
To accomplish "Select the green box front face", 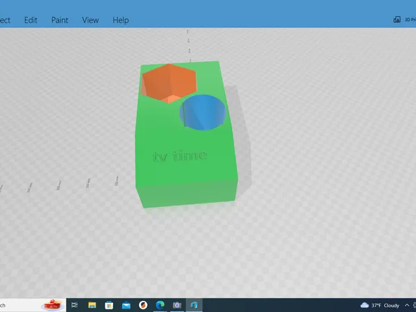I will pyautogui.click(x=187, y=194).
